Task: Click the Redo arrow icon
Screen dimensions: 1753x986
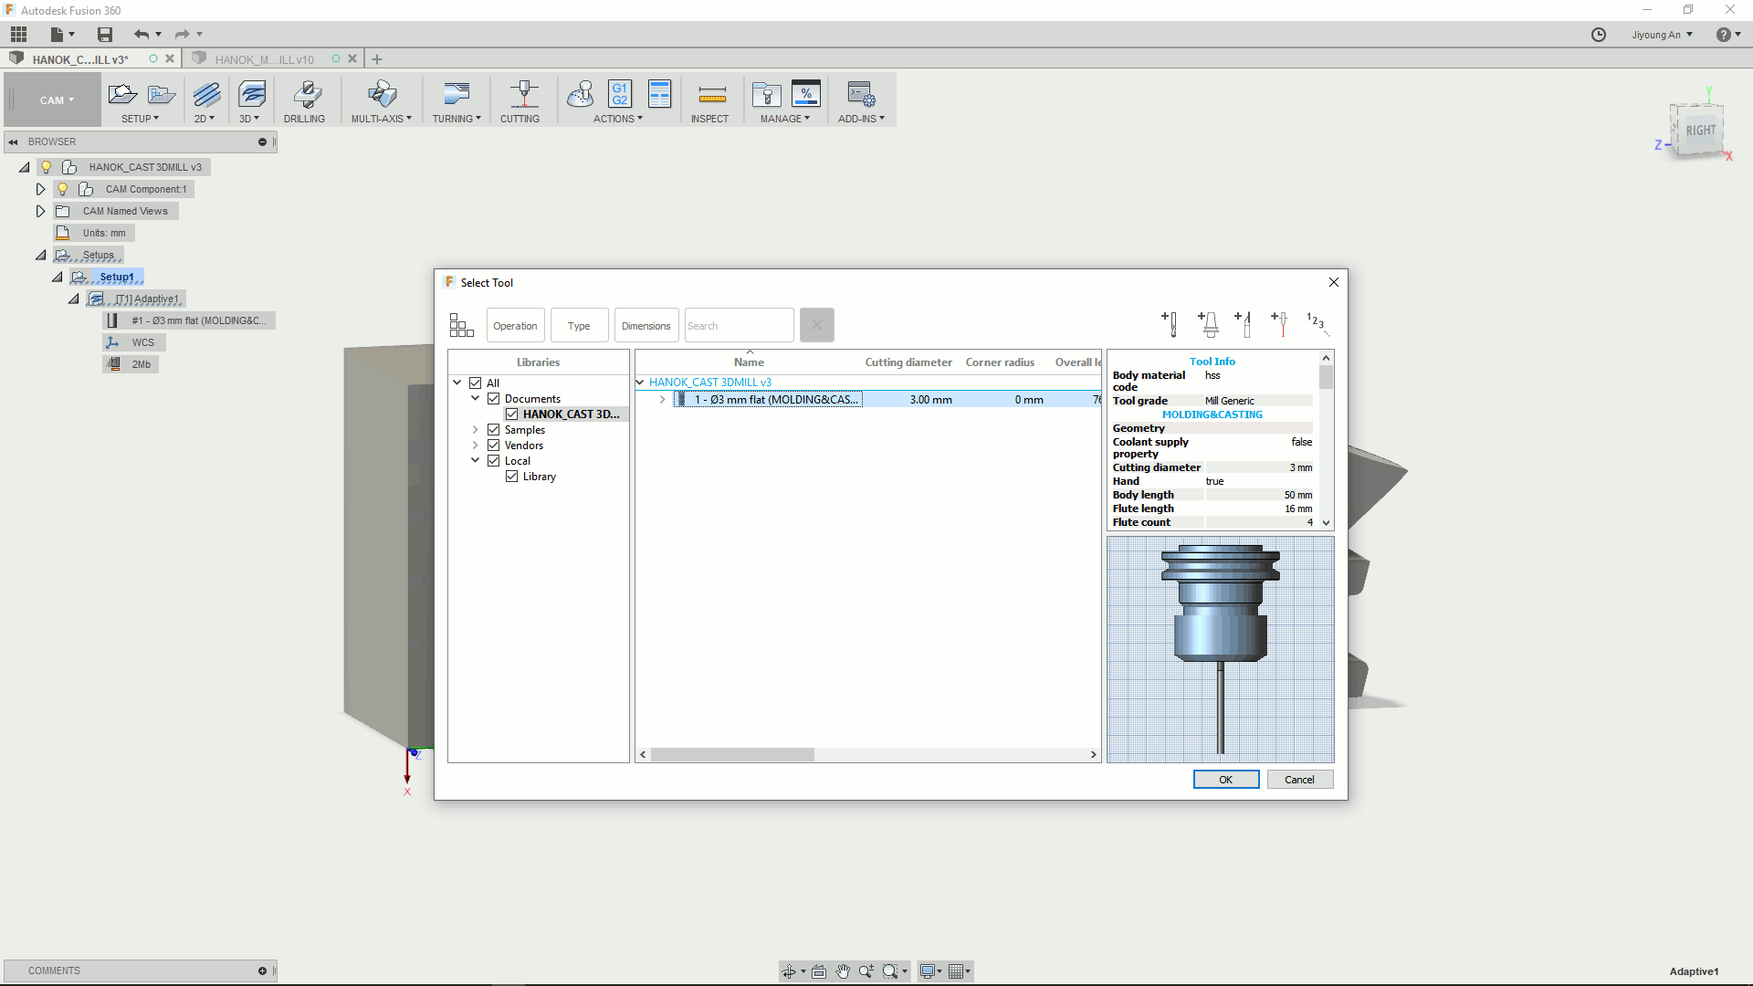Action: point(182,35)
